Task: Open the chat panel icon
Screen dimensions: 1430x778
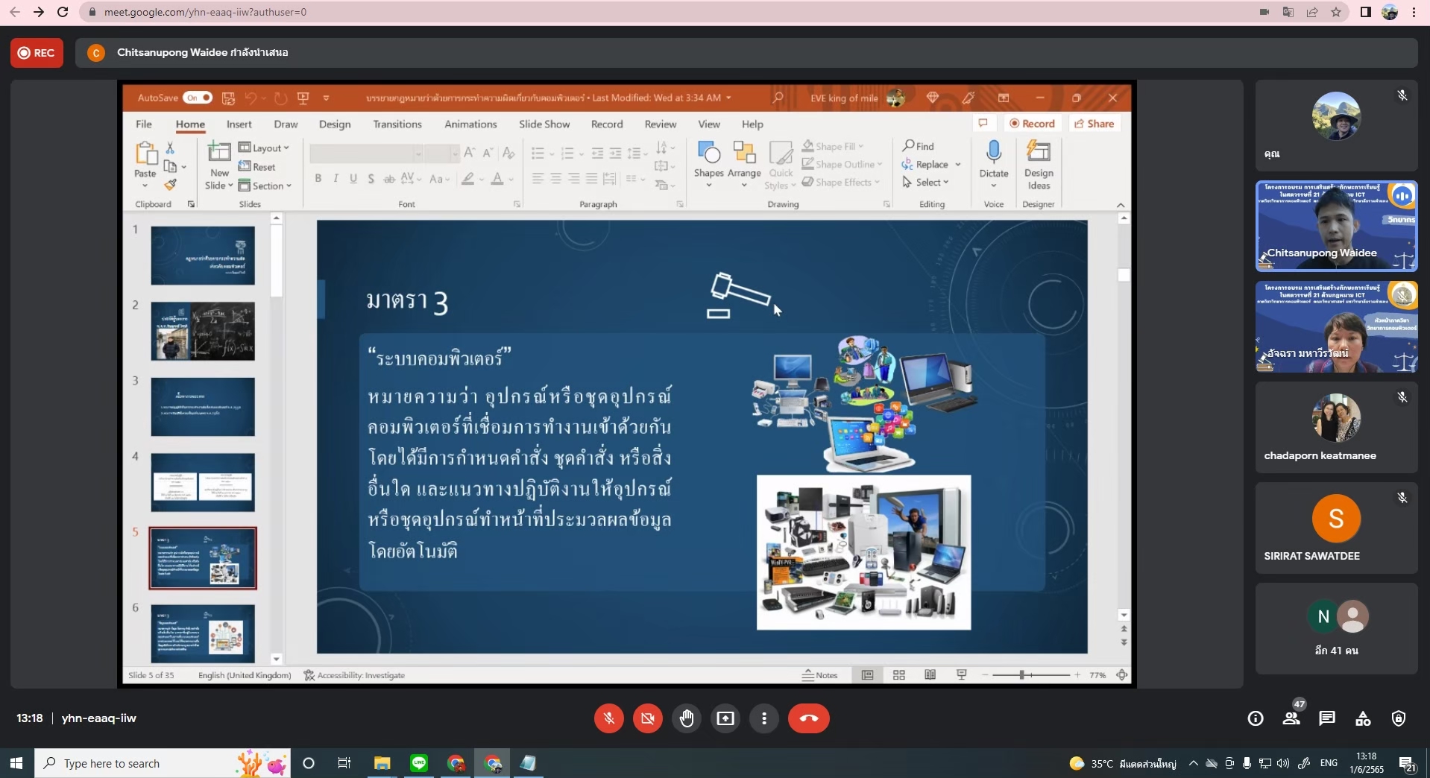Action: pyautogui.click(x=1327, y=718)
